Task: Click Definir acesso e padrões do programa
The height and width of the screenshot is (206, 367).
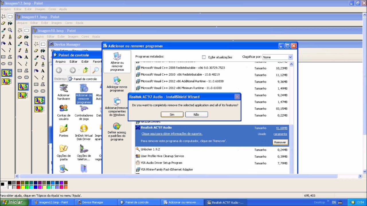Action: tap(117, 132)
